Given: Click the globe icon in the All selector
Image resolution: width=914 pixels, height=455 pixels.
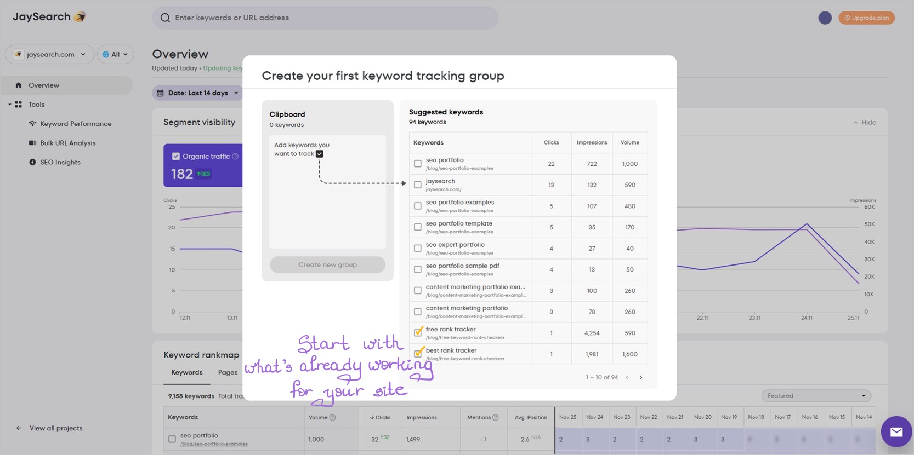Looking at the screenshot, I should click(x=106, y=55).
